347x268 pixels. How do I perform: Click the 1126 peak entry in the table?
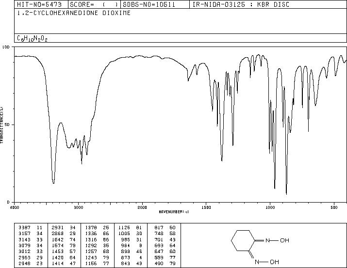[x=130, y=227]
